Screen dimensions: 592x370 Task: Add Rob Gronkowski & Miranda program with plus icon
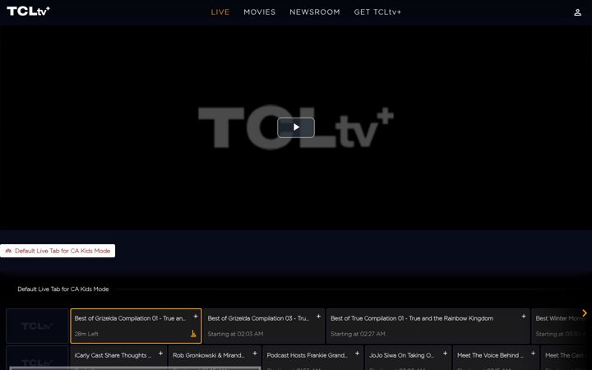tap(255, 354)
